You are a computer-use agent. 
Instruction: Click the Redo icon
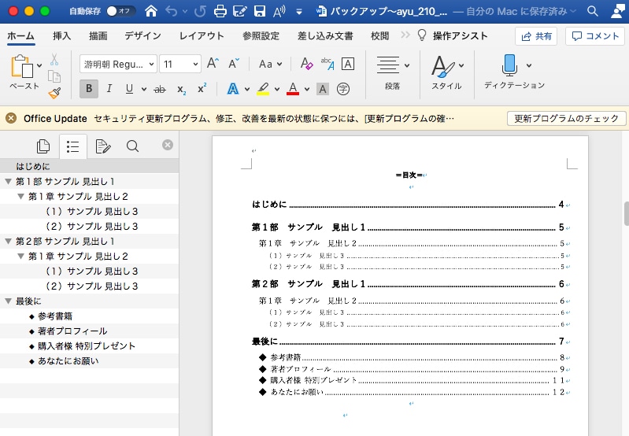(x=199, y=11)
